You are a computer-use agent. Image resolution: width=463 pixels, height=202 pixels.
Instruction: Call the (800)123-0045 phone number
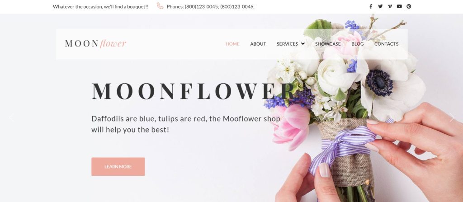point(202,6)
